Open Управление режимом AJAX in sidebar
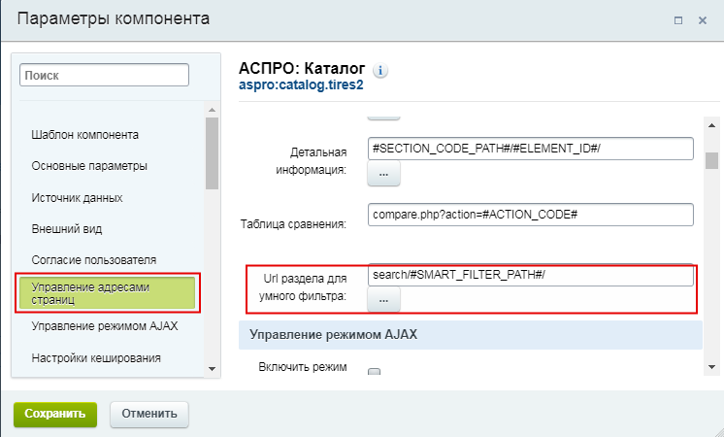This screenshot has height=437, width=724. [104, 326]
